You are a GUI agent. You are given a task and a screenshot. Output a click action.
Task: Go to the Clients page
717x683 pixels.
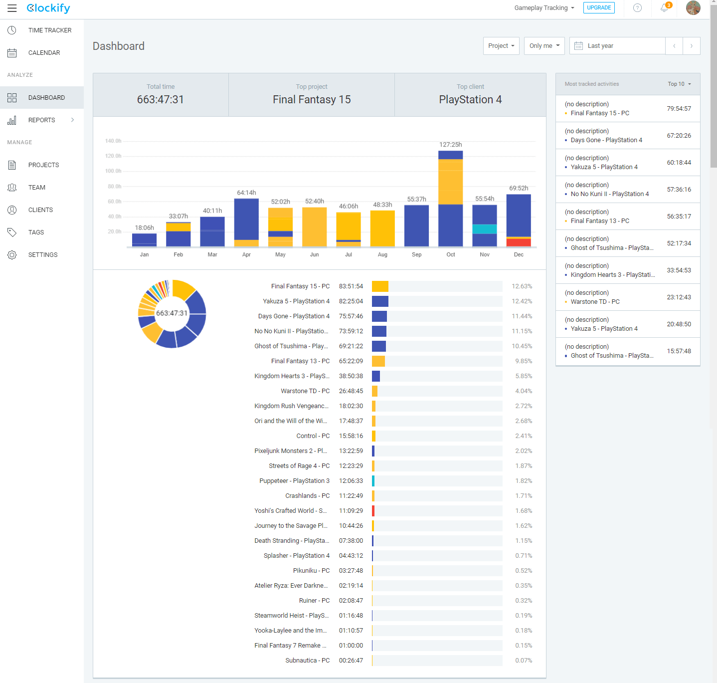tap(42, 210)
